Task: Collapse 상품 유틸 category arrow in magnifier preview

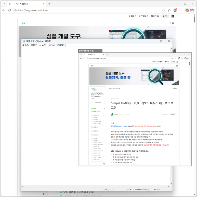Action: [x=103, y=139]
